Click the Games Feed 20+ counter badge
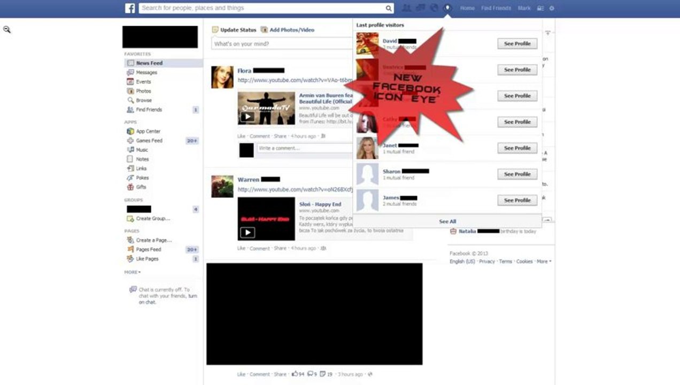The image size is (680, 385). (192, 141)
